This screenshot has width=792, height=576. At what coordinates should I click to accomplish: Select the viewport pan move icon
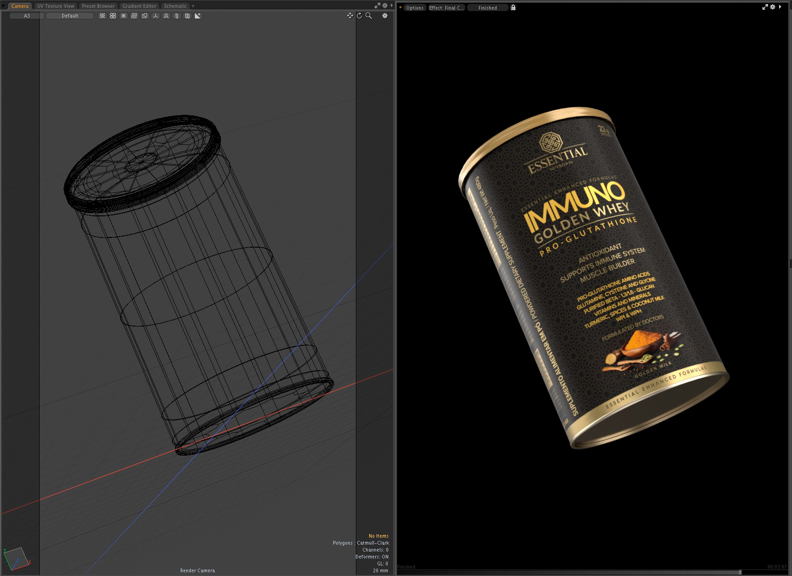[350, 16]
